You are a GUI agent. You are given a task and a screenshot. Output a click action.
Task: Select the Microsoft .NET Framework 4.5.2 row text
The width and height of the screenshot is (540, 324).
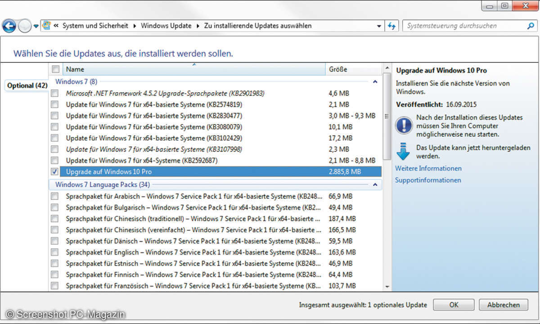(x=165, y=94)
